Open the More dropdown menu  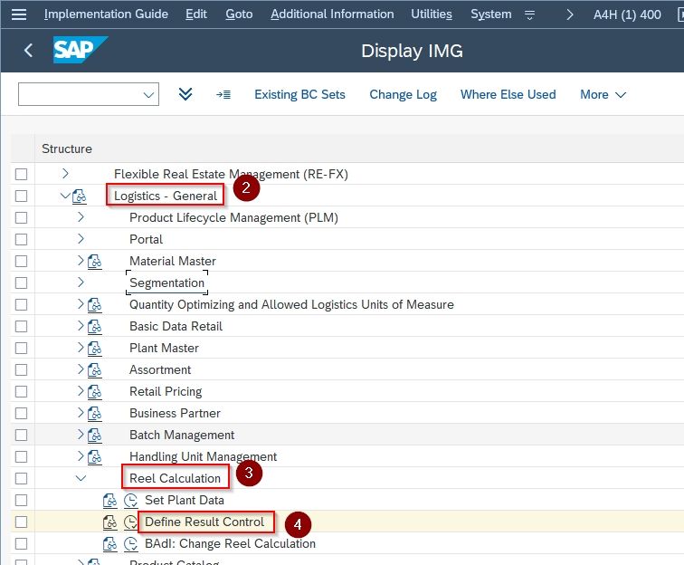(x=603, y=94)
